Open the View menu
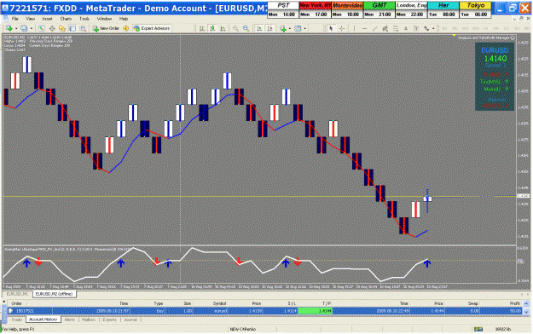Viewport: 533px width, 334px height. [31, 19]
